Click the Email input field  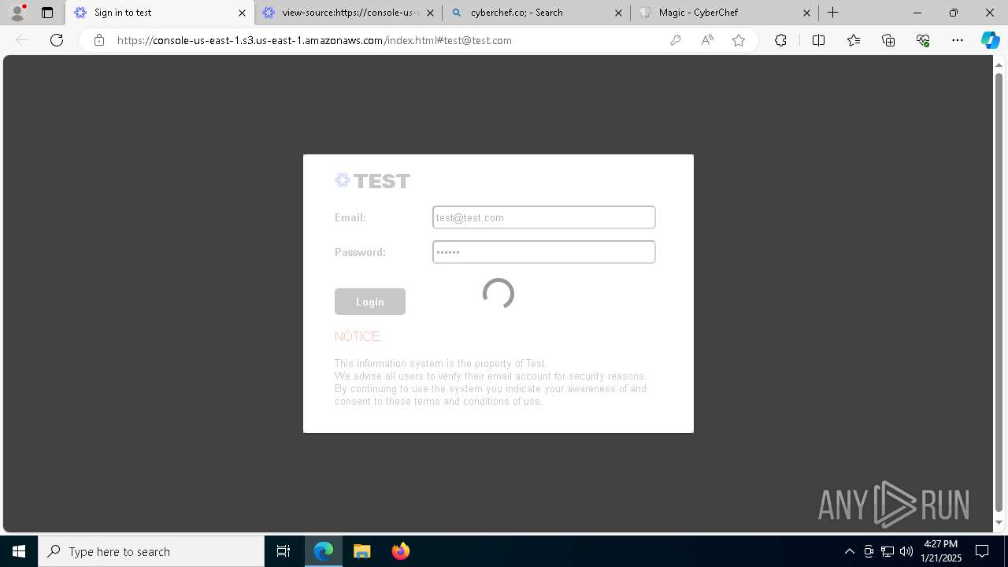[544, 217]
